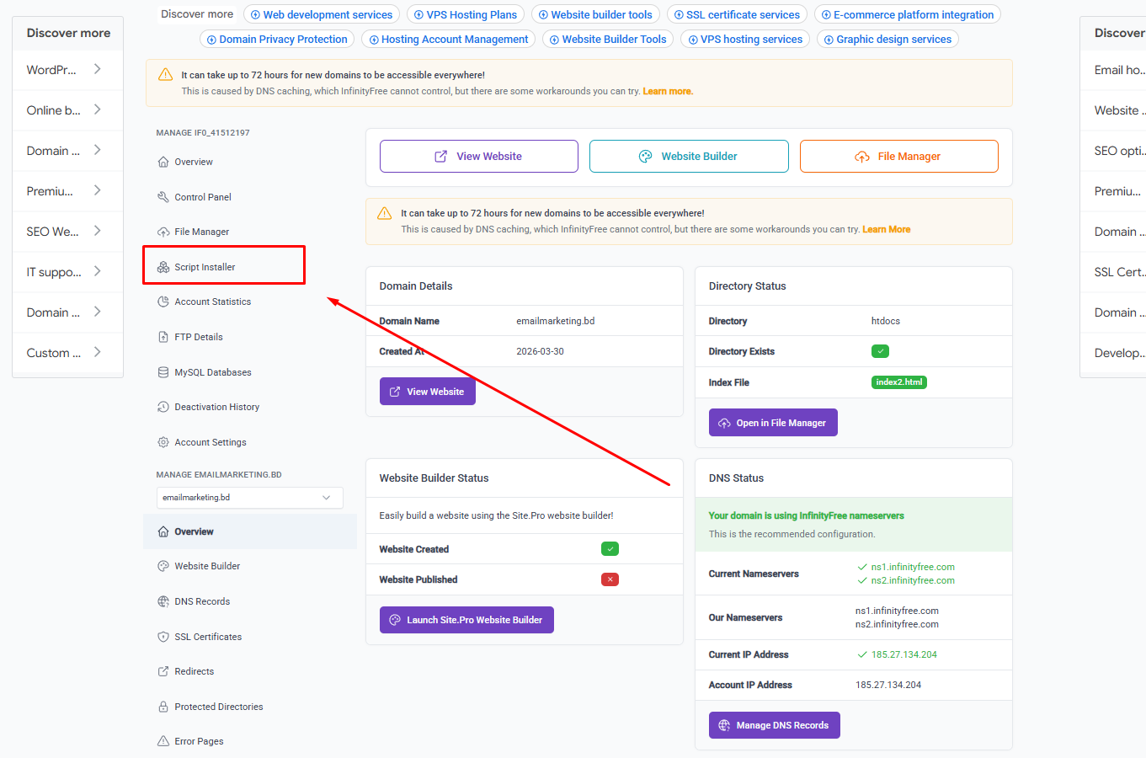Image resolution: width=1146 pixels, height=758 pixels.
Task: Click the green index2.html file badge
Action: [898, 382]
